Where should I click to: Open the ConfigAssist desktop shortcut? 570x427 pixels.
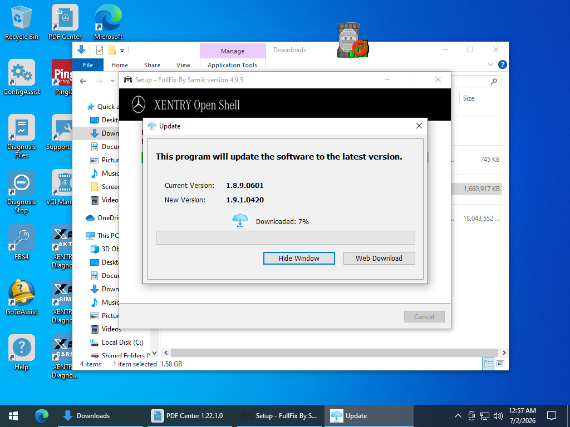(22, 78)
